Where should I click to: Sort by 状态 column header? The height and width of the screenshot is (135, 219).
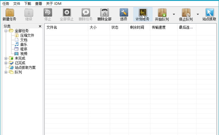[x=119, y=27]
